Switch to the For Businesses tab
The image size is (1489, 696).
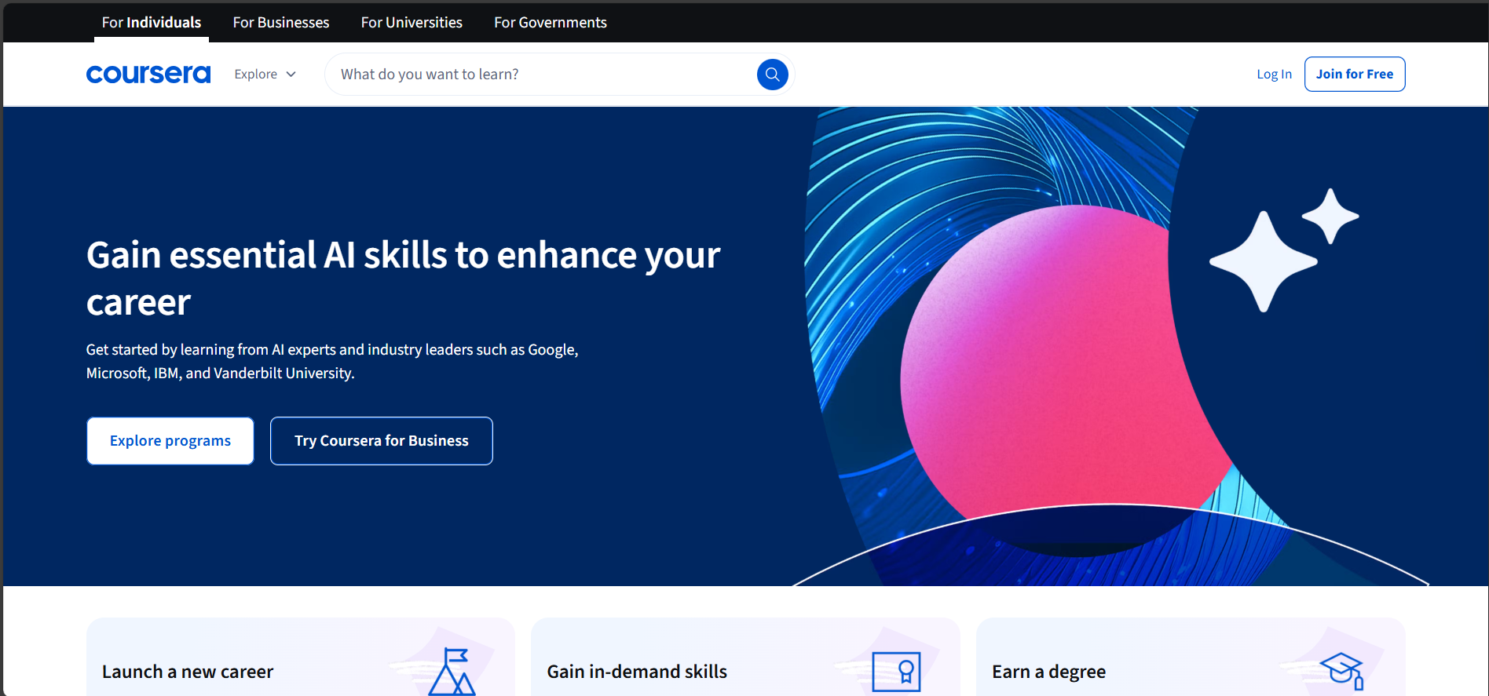[x=281, y=23]
